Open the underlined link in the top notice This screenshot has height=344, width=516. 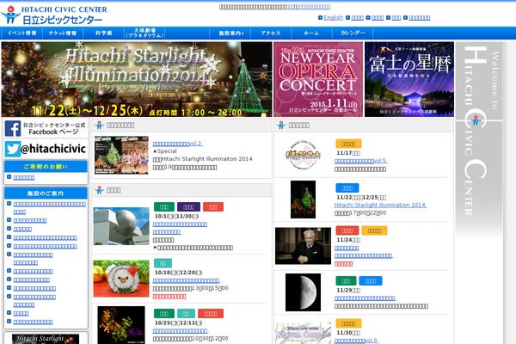tap(309, 7)
